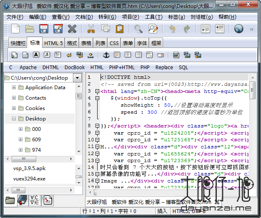The height and width of the screenshot is (218, 261).
Task: Select the vsp_3.9.5.apk file
Action: click(x=29, y=168)
